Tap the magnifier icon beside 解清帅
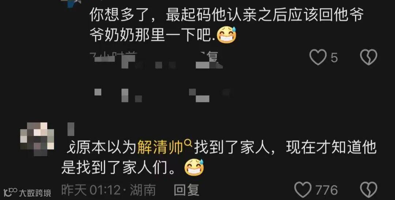 pyautogui.click(x=188, y=144)
